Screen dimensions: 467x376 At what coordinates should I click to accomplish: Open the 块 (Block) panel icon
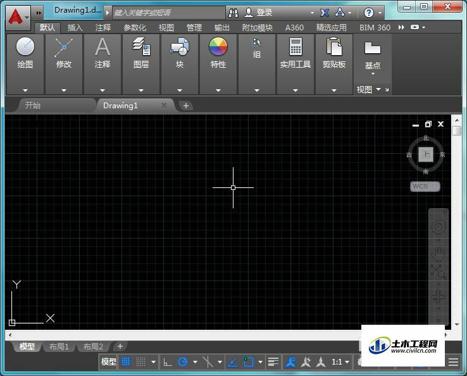coord(180,46)
